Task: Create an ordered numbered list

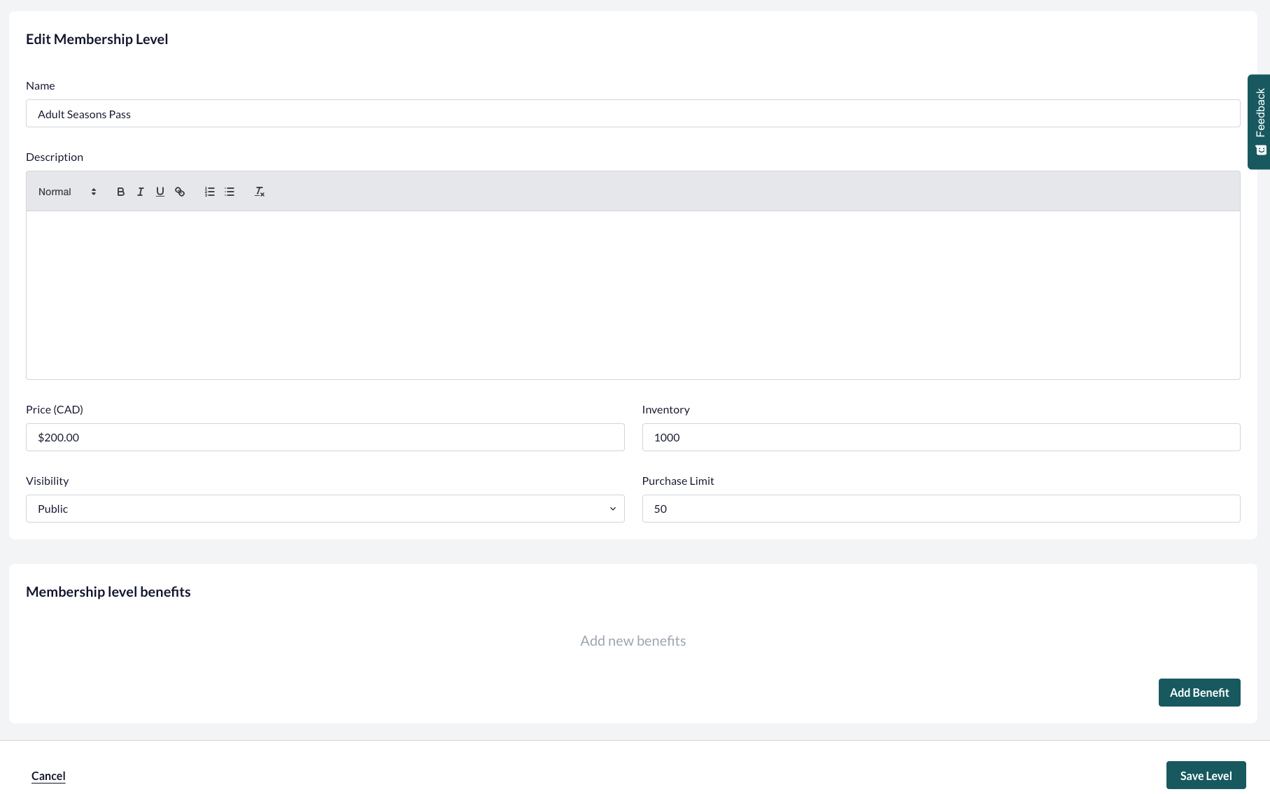Action: (x=209, y=191)
